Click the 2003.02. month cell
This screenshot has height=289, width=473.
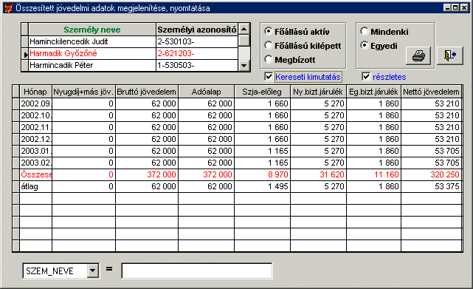(x=35, y=163)
